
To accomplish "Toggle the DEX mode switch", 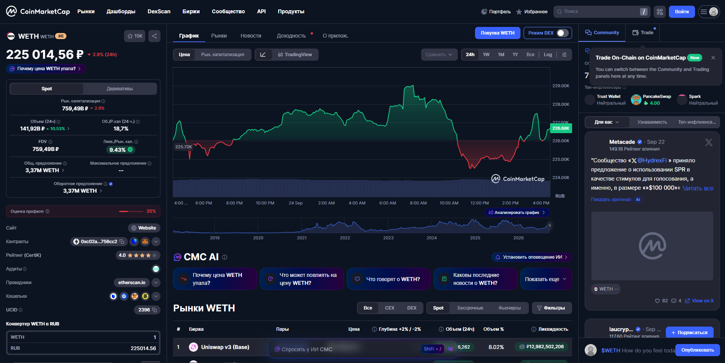I will click(562, 33).
